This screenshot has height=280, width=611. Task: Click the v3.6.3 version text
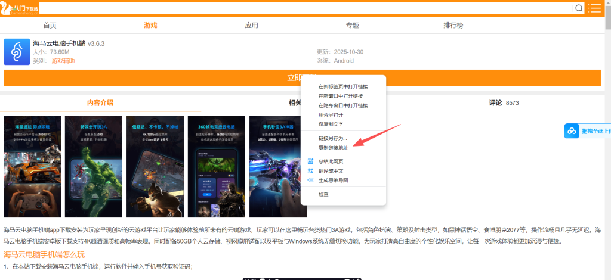[96, 43]
